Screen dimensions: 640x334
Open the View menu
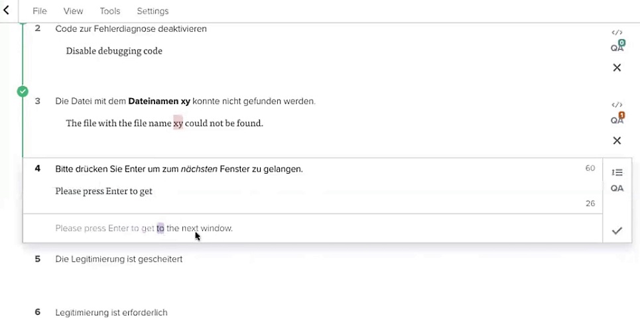[73, 11]
